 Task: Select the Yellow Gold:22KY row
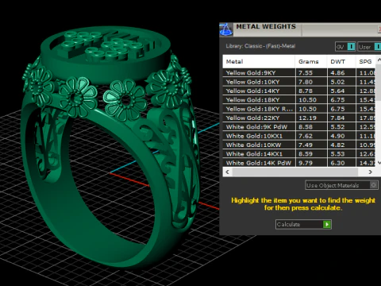click(x=299, y=118)
